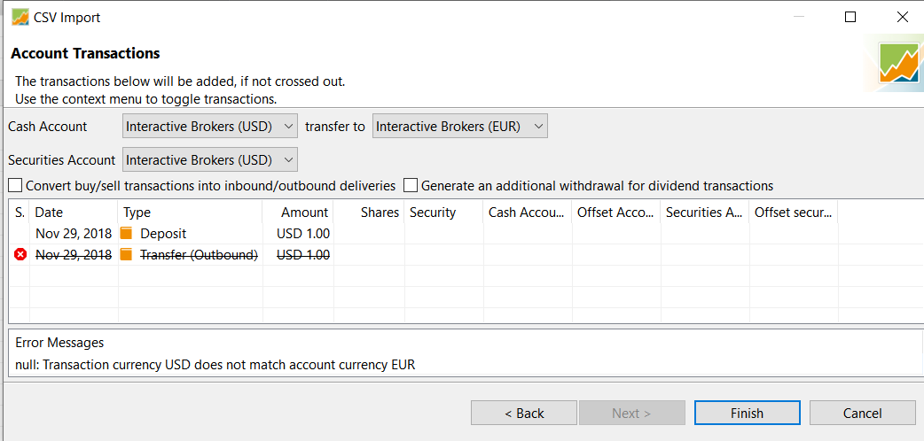Cancel the CSV import
This screenshot has width=924, height=441.
pyautogui.click(x=862, y=414)
